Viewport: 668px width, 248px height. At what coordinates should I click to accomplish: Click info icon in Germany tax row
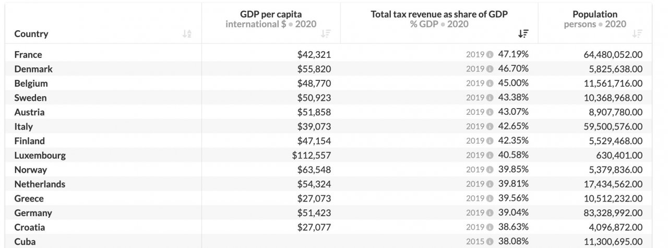pyautogui.click(x=490, y=213)
